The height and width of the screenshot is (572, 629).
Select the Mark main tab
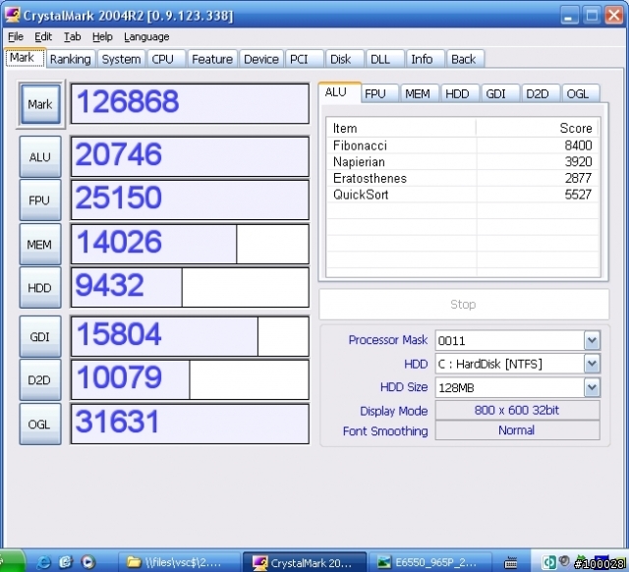(23, 58)
